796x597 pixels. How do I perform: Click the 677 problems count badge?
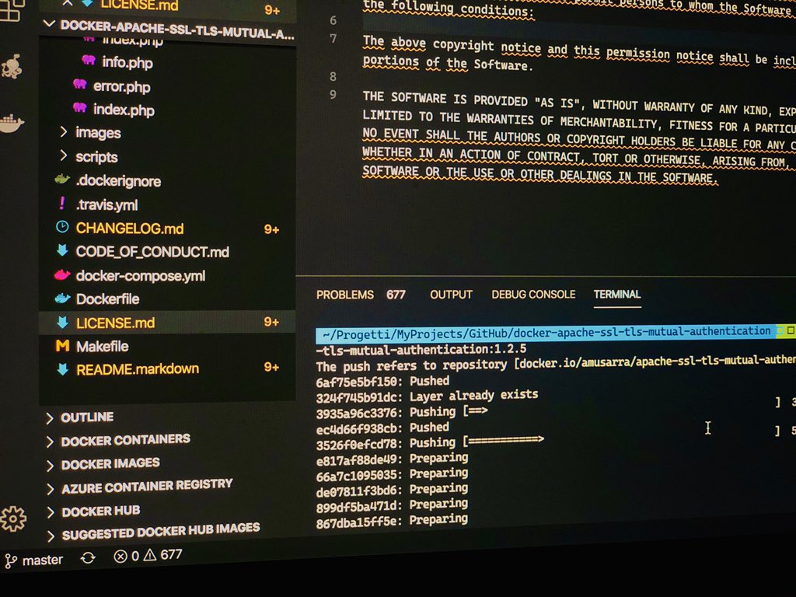[x=396, y=295]
